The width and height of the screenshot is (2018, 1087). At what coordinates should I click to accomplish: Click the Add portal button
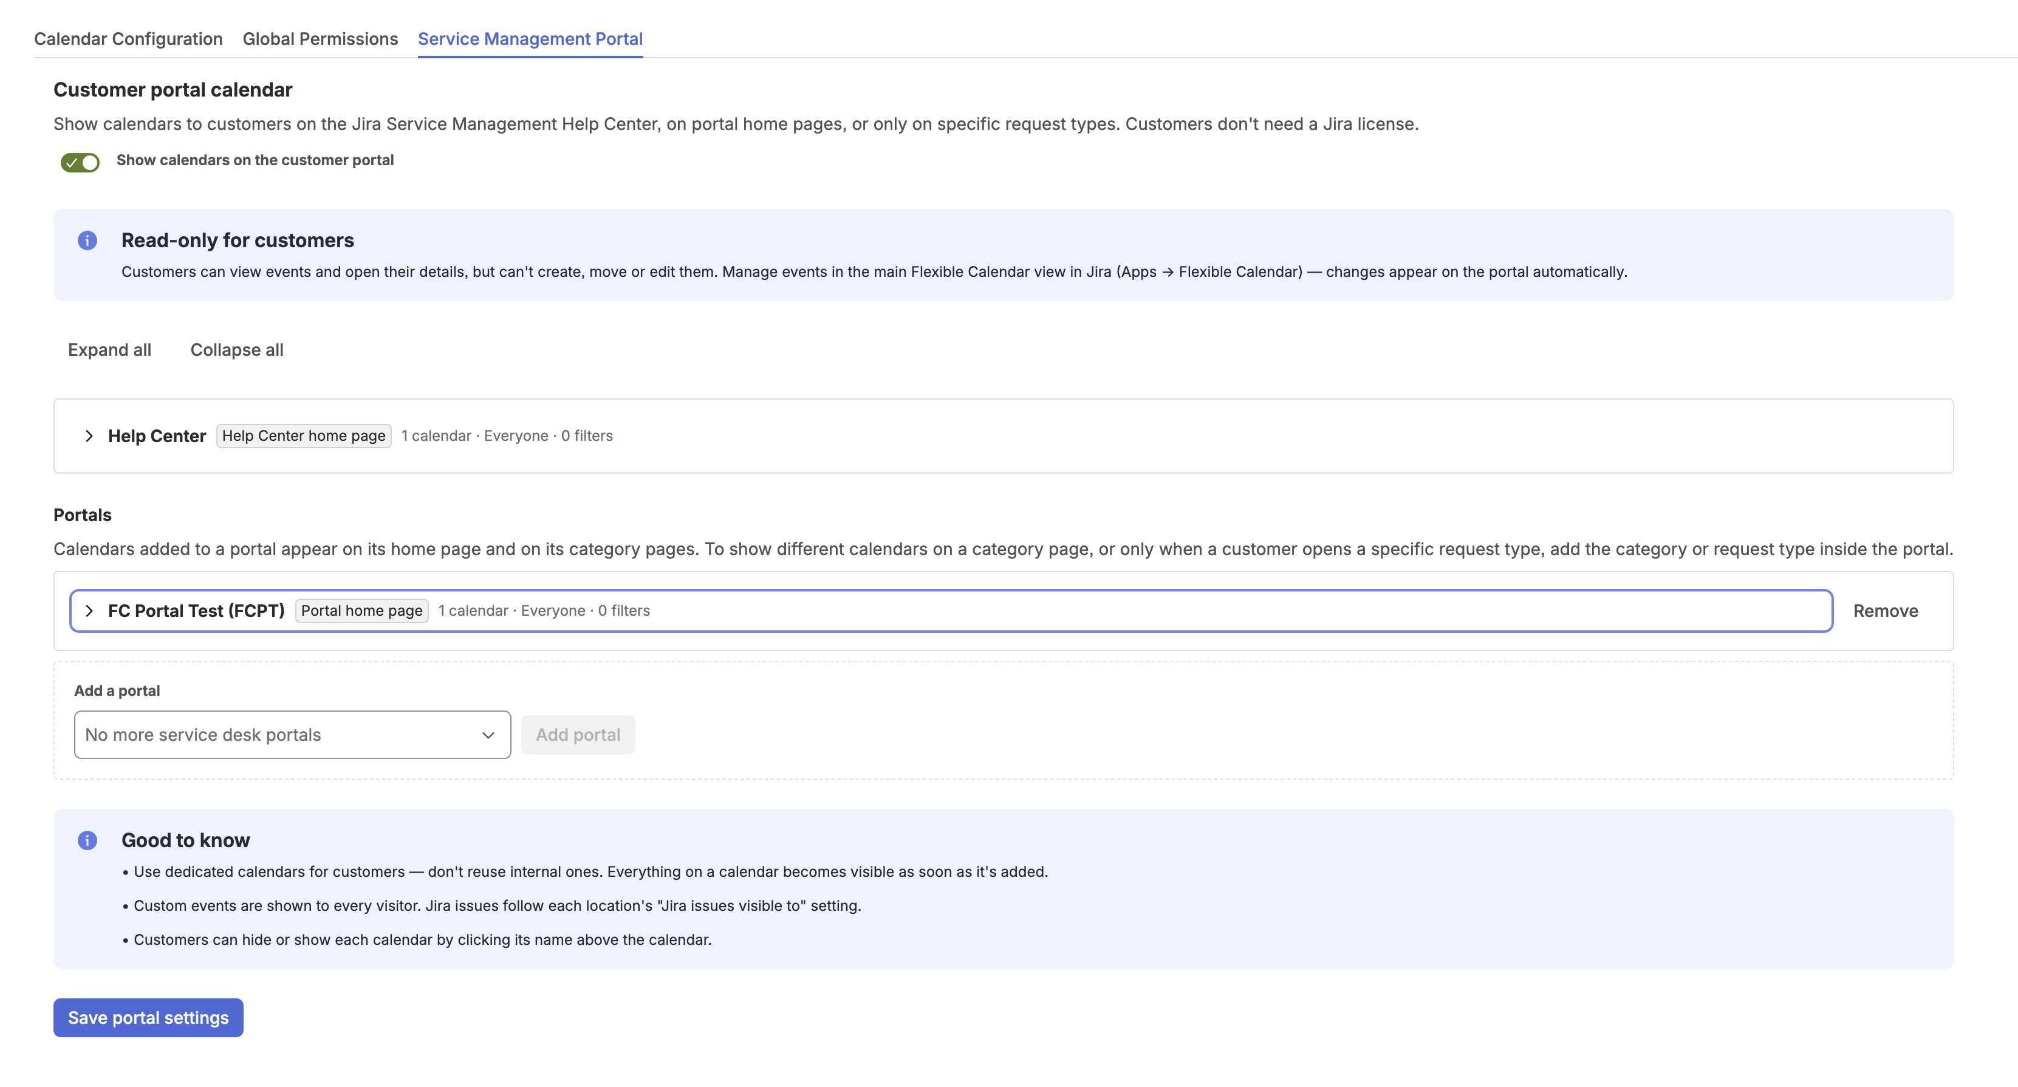578,735
